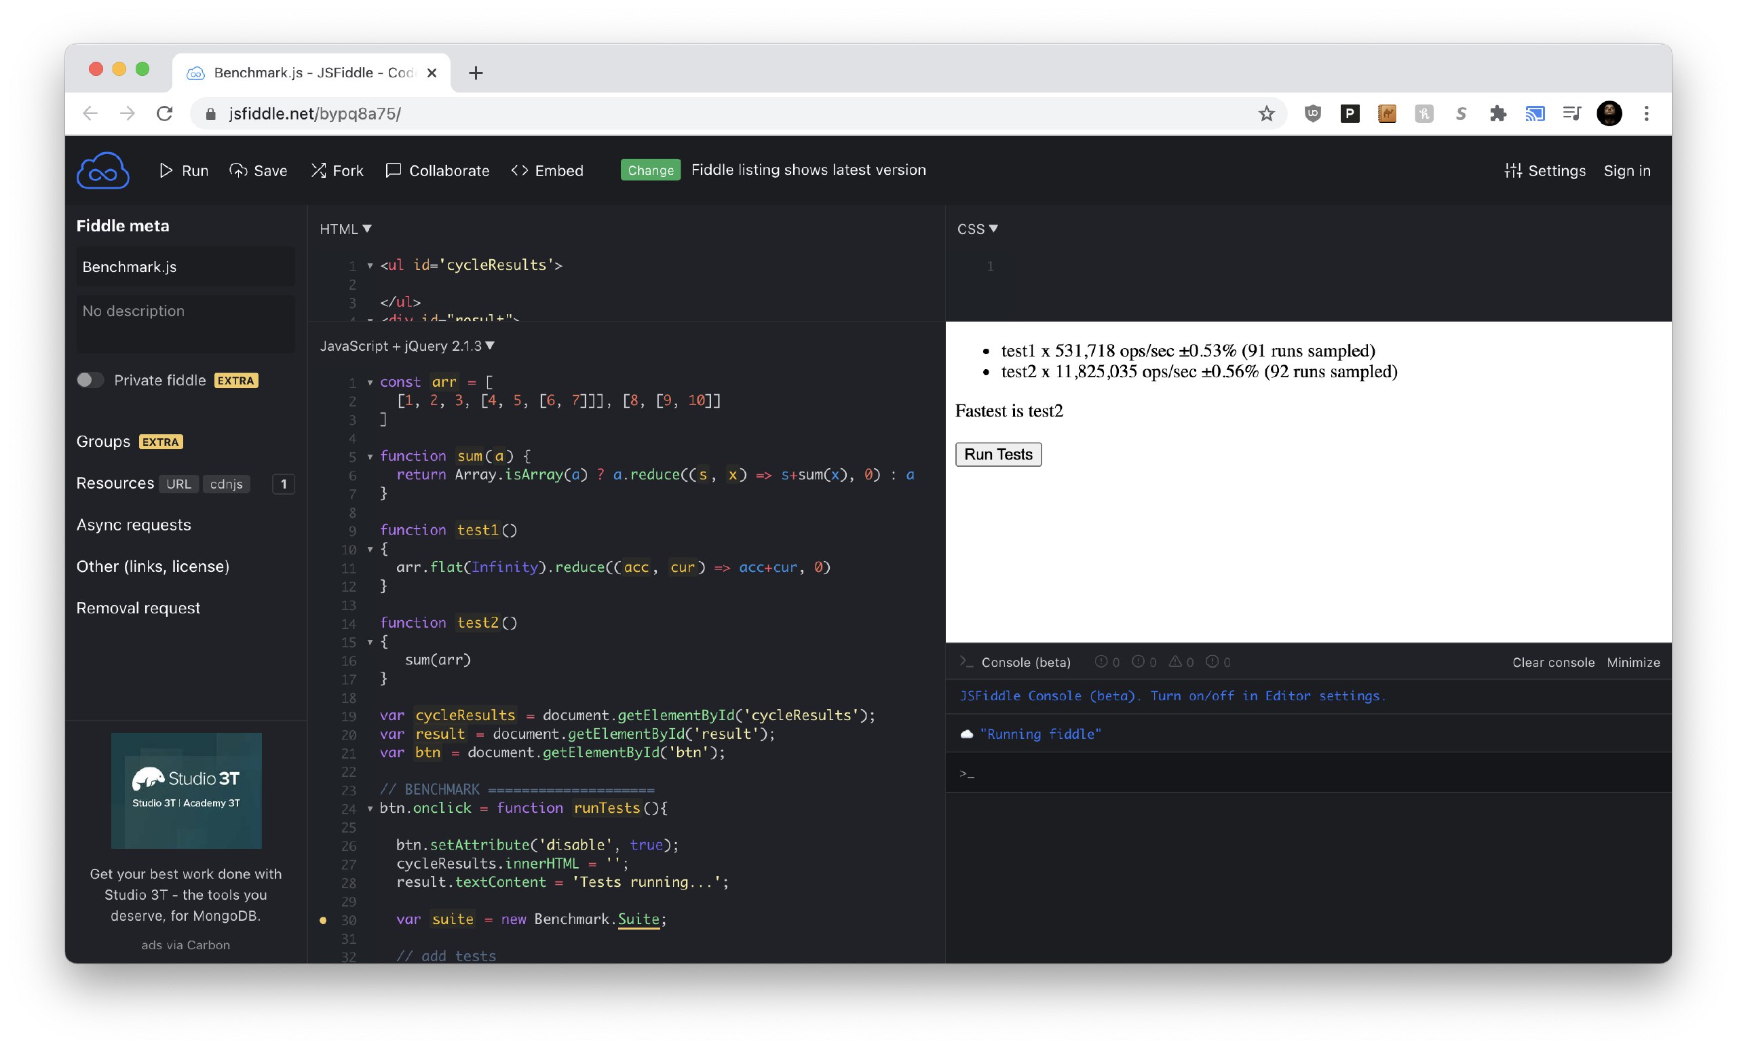Open the media control playlist icon
This screenshot has width=1737, height=1049.
pyautogui.click(x=1571, y=113)
